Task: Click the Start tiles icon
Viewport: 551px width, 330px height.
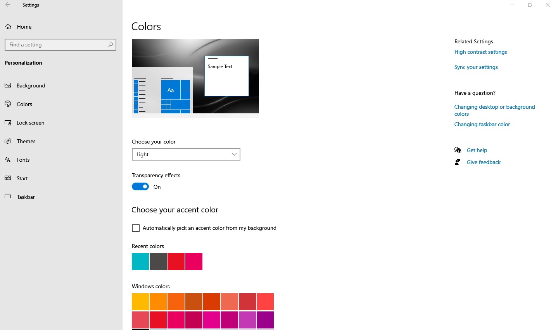Action: 8,178
